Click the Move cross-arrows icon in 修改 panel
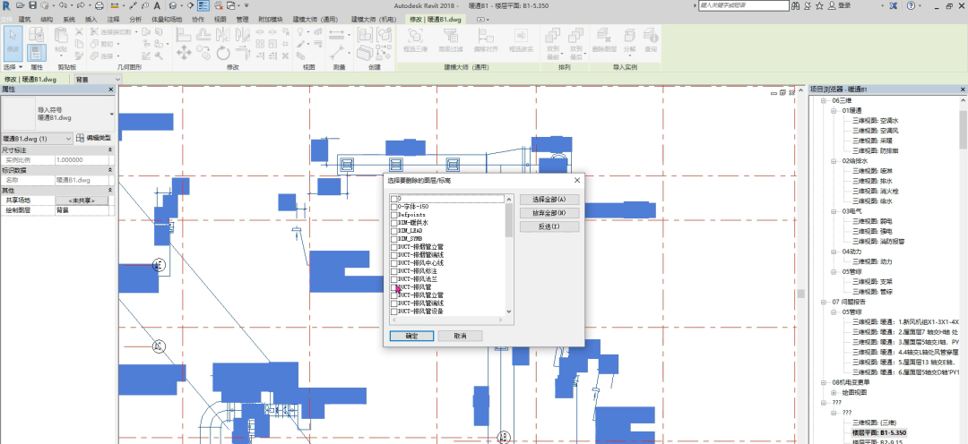 pyautogui.click(x=184, y=53)
